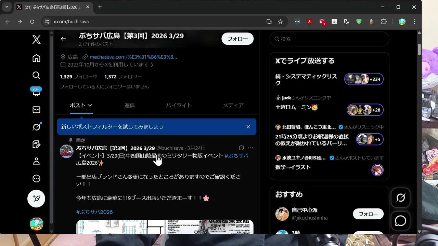Open the download extension icon in toolbar
This screenshot has height=246, width=438.
tap(334, 22)
